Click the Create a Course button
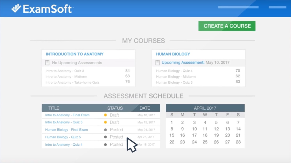The height and width of the screenshot is (163, 291). click(x=227, y=26)
